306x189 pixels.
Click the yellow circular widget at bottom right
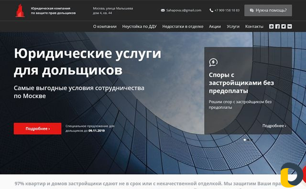292,175
